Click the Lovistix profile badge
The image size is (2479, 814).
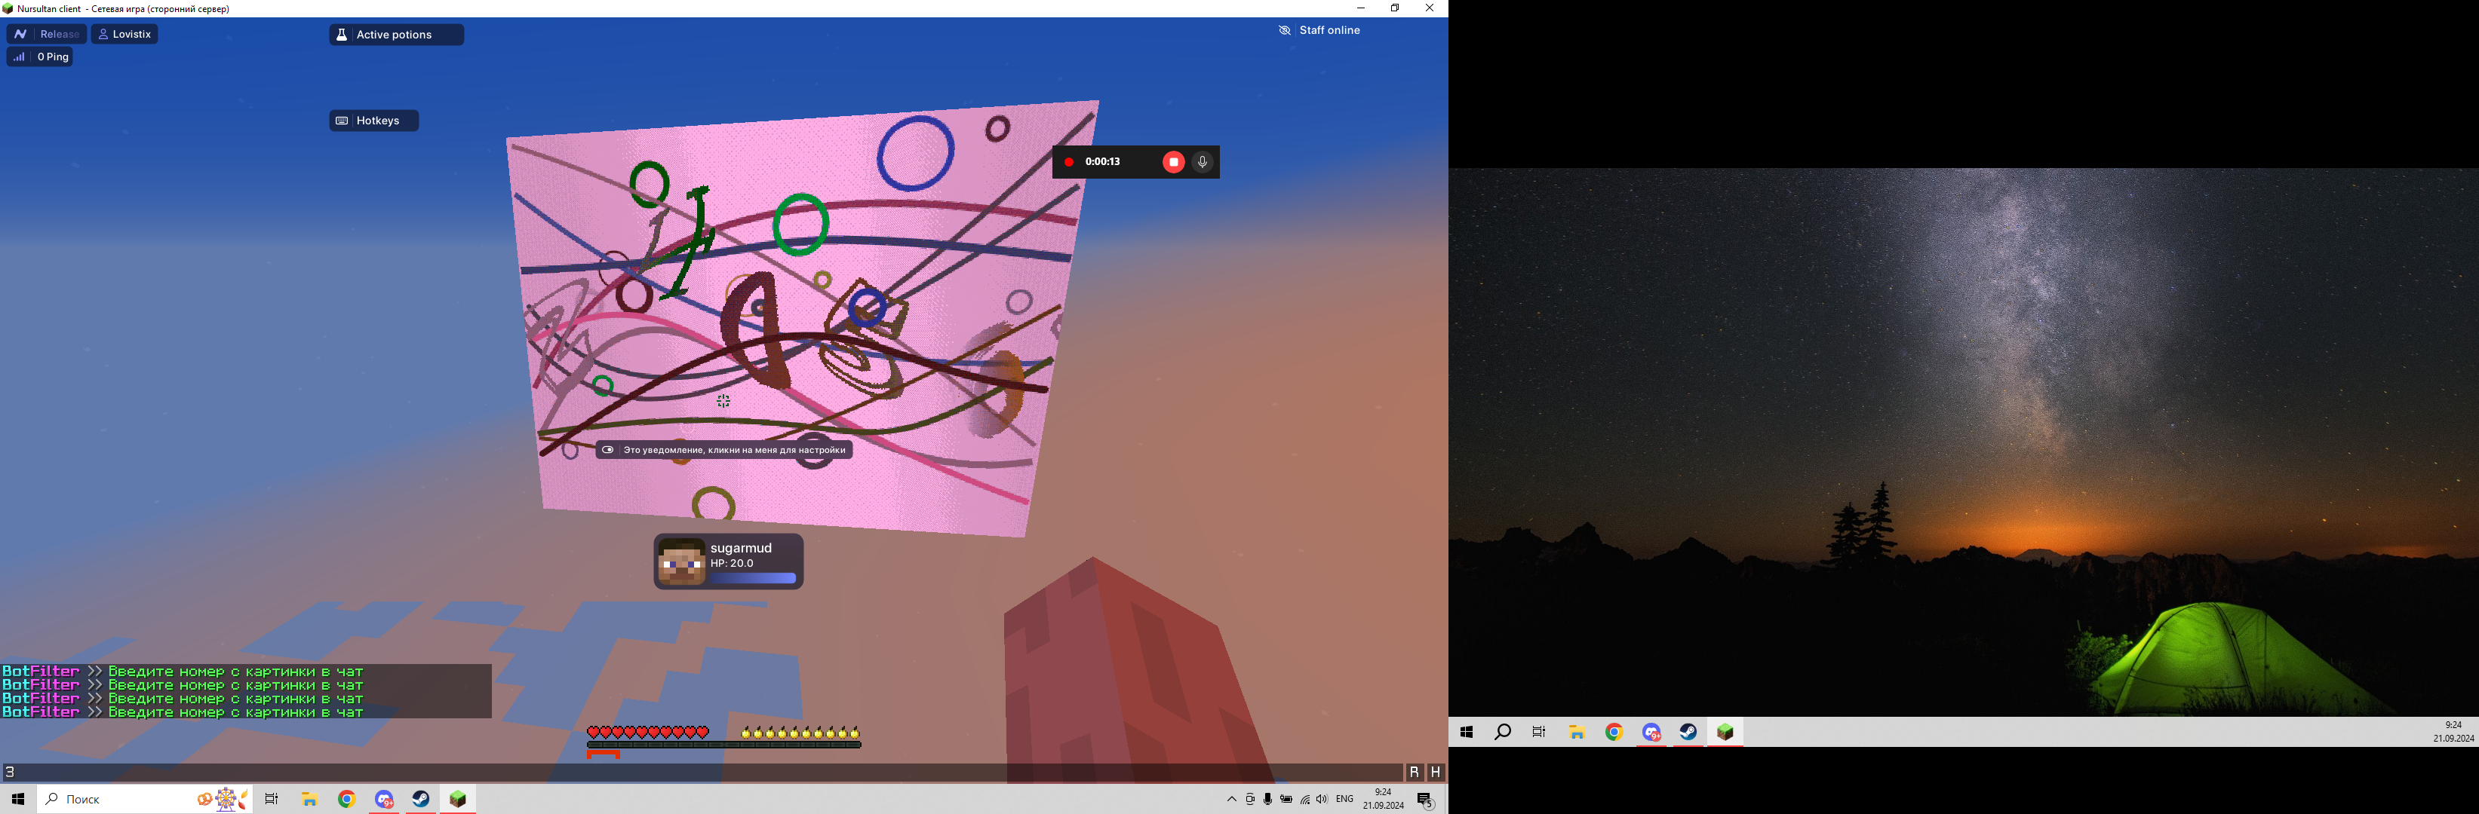[x=124, y=34]
